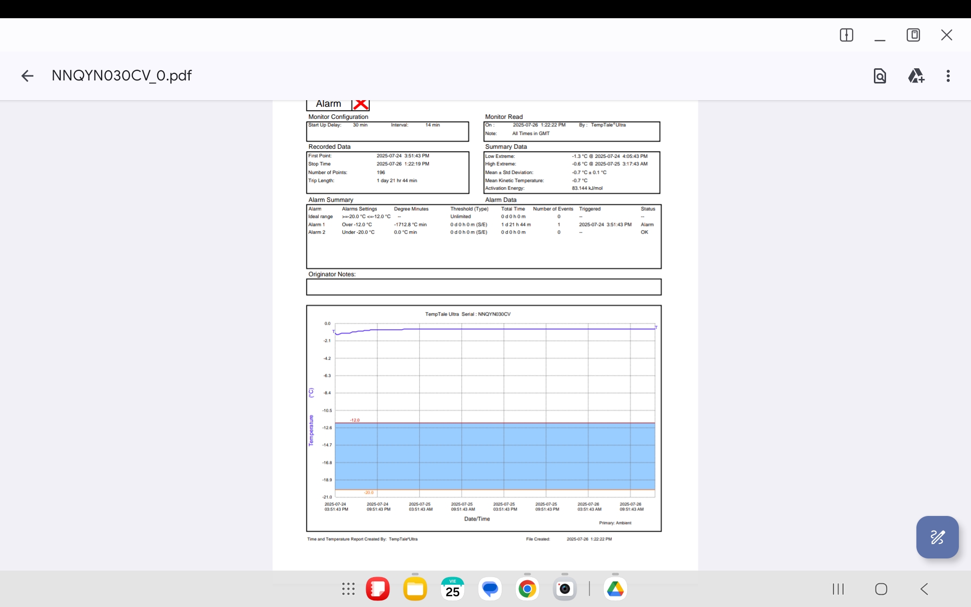Click the red X Alarm checkbox
The image size is (971, 607).
coord(361,104)
